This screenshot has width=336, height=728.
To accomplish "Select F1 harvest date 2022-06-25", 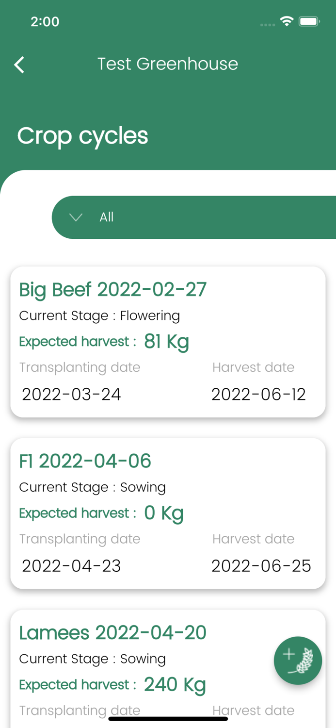I will pyautogui.click(x=261, y=566).
